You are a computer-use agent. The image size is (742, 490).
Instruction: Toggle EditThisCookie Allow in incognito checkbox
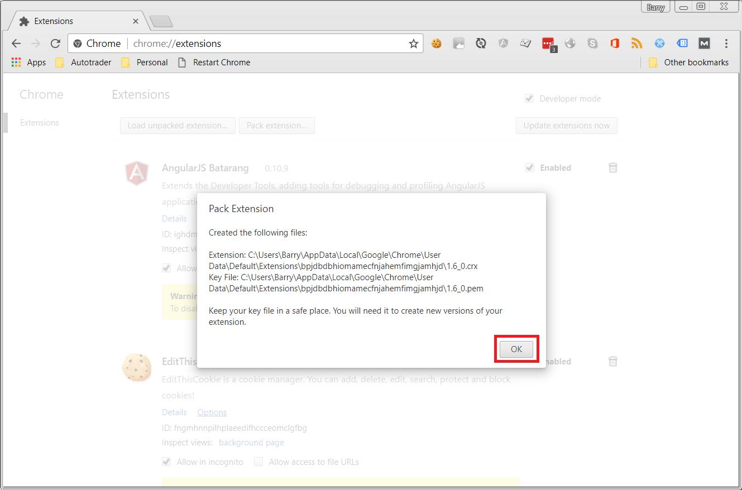click(x=166, y=462)
